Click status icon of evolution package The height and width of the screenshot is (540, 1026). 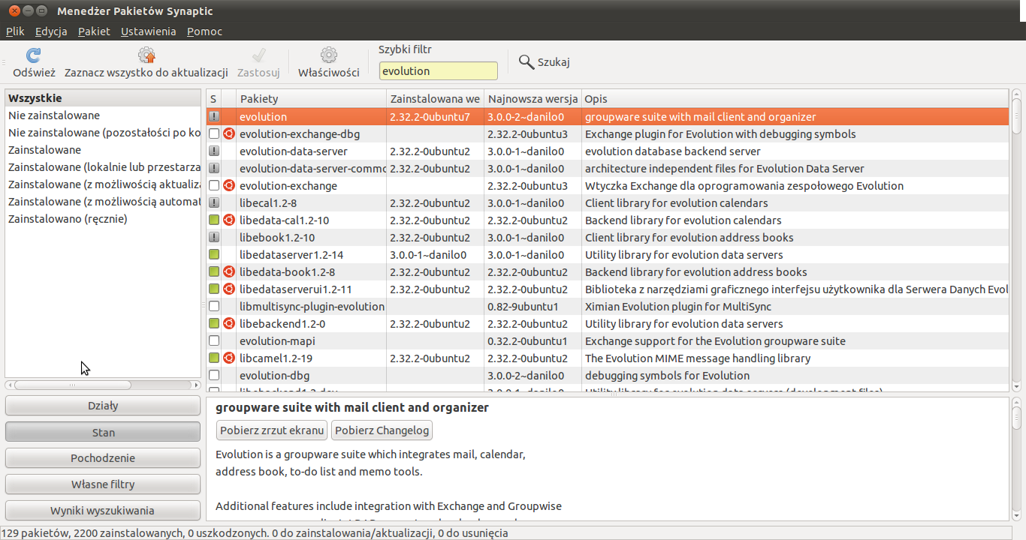coord(214,117)
